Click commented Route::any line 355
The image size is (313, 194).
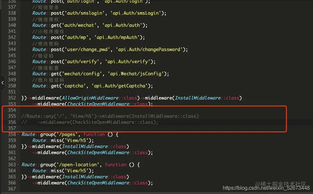click(110, 116)
